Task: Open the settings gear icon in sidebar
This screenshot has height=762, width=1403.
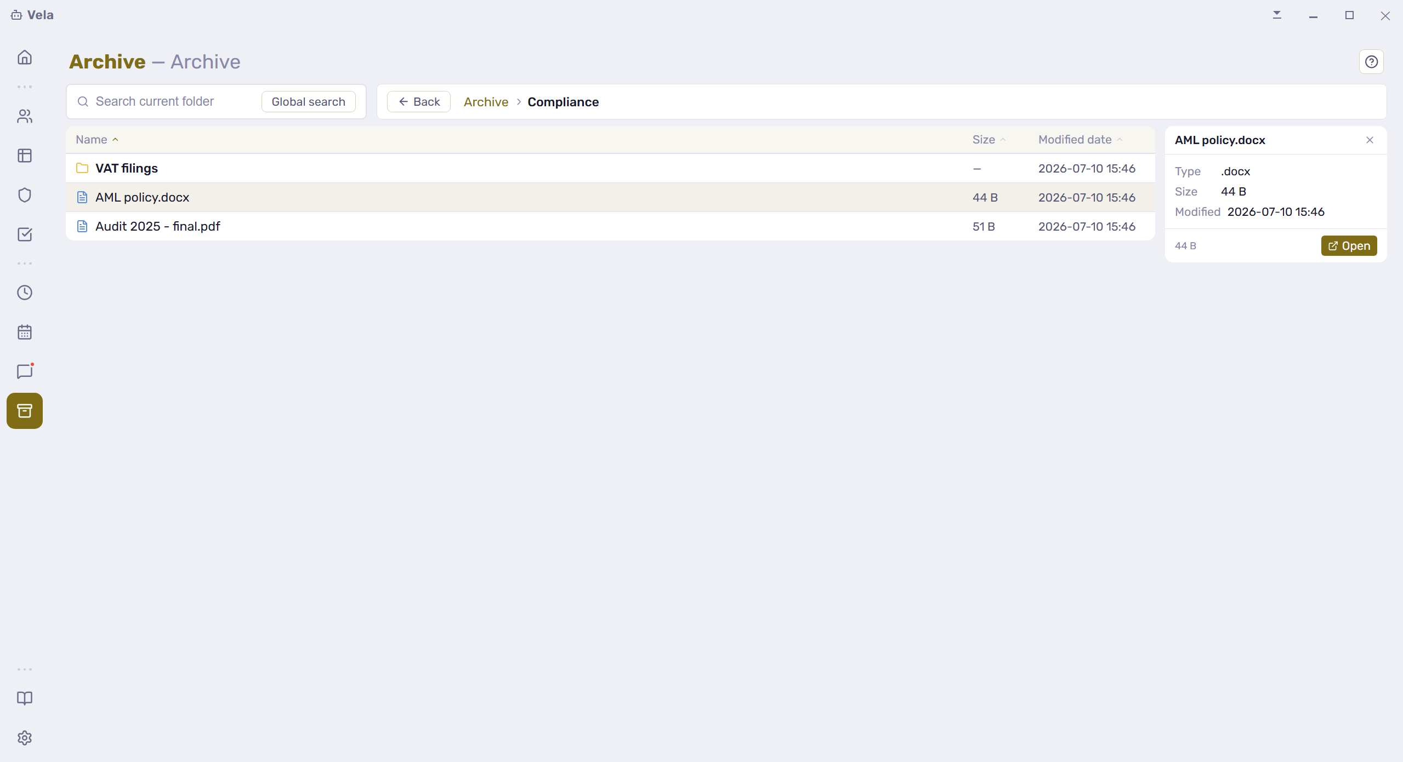Action: [25, 738]
